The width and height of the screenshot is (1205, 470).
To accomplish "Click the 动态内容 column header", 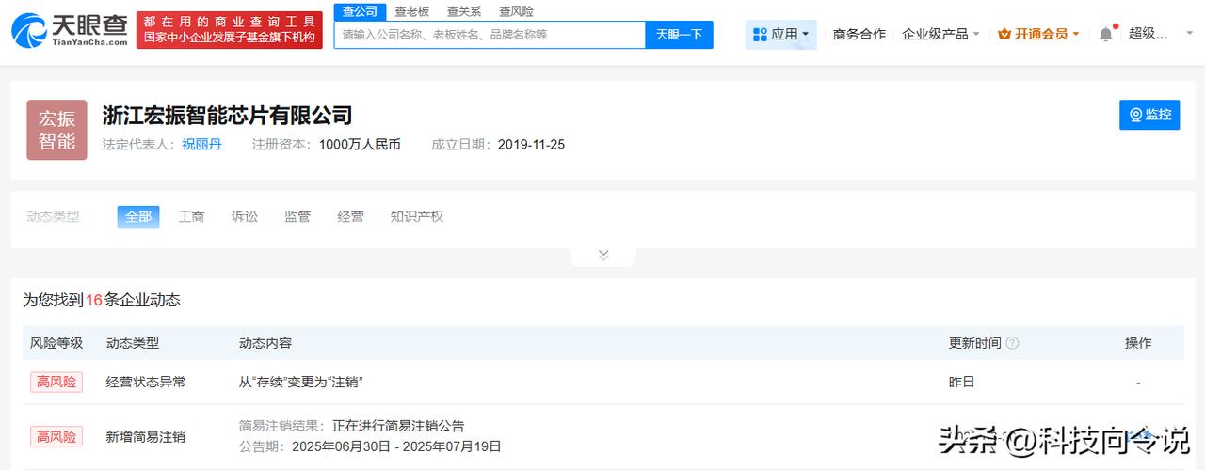I will 265,343.
